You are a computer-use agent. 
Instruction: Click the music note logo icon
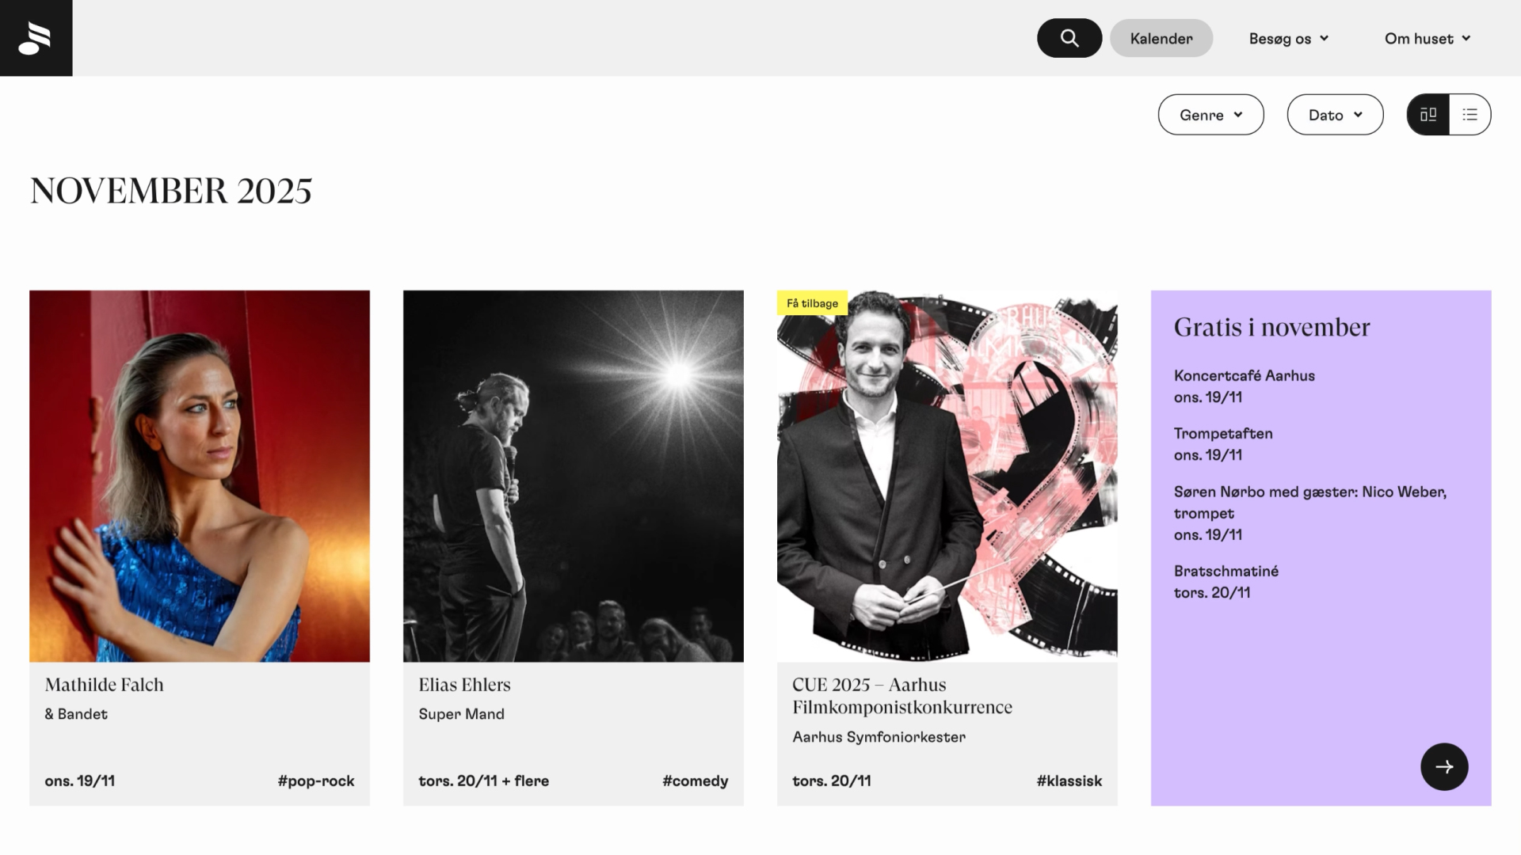coord(36,38)
